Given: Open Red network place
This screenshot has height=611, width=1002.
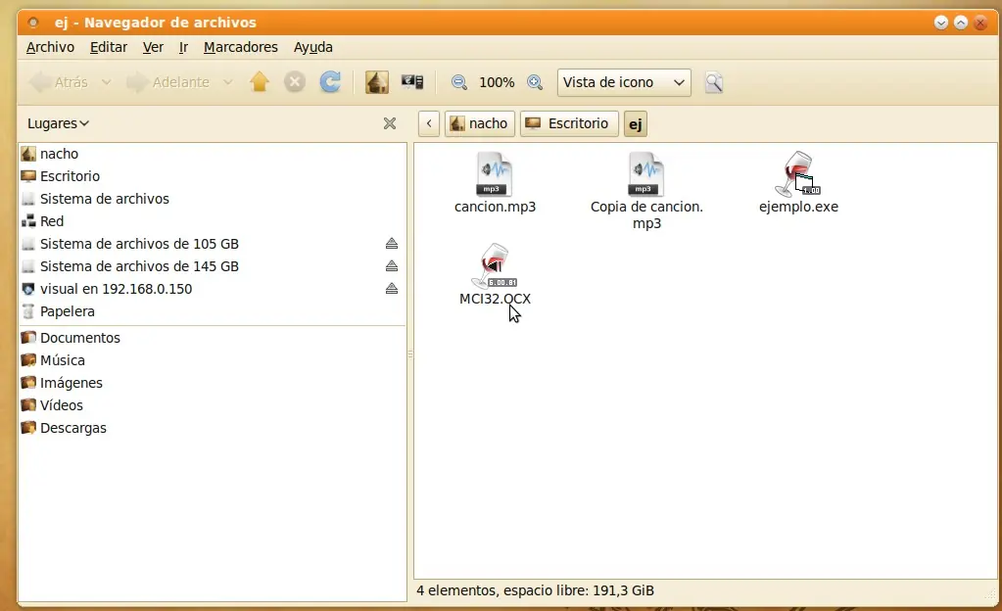Looking at the screenshot, I should point(213,221).
